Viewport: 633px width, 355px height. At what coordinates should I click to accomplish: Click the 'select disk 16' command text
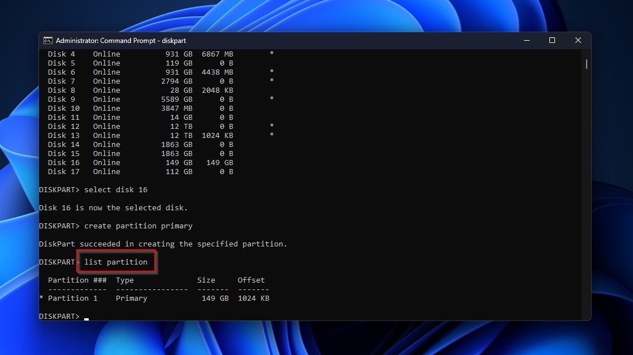click(x=116, y=190)
